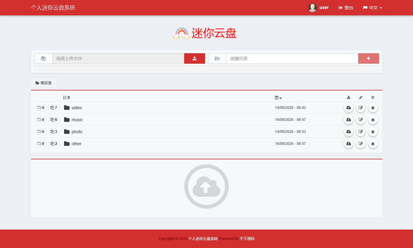This screenshot has height=248, width=413.
Task: Open the 天下源码 footer link
Action: tap(247, 239)
